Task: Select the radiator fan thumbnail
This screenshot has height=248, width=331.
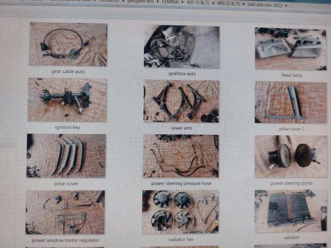Action: coord(180,212)
